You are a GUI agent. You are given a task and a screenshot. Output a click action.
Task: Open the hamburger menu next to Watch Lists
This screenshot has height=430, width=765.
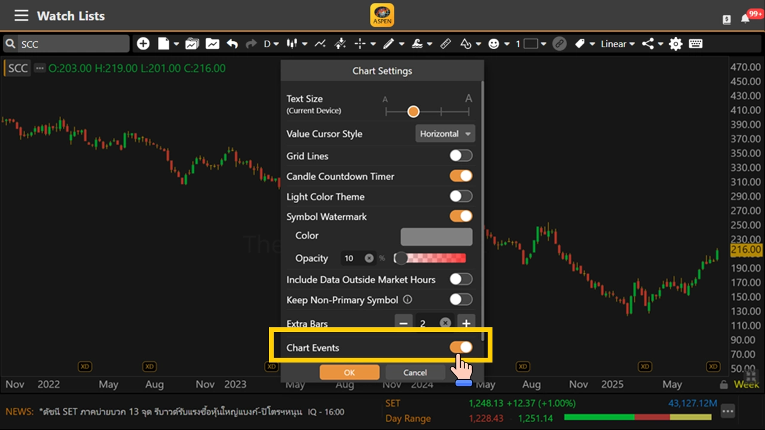click(x=21, y=16)
